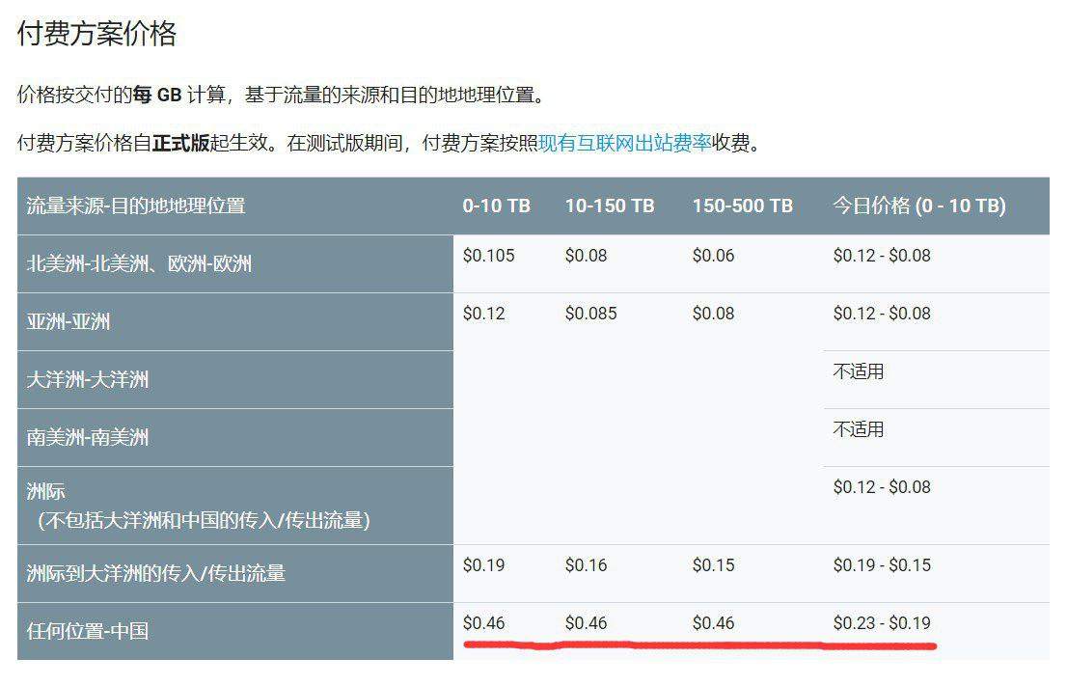1067x686 pixels.
Task: Open the 现有互联网出站费率 link
Action: pos(625,143)
